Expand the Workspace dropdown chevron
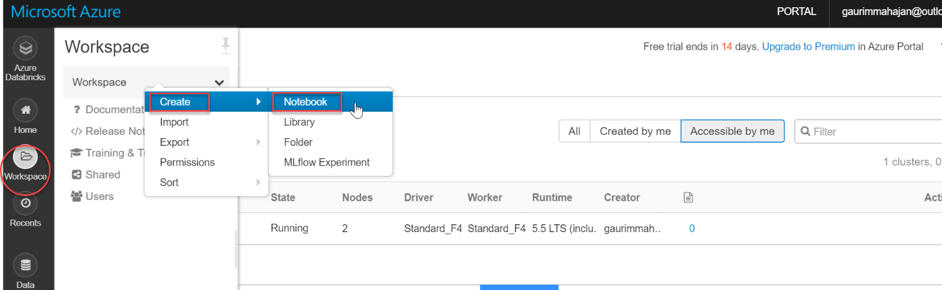Image resolution: width=942 pixels, height=290 pixels. [x=219, y=83]
